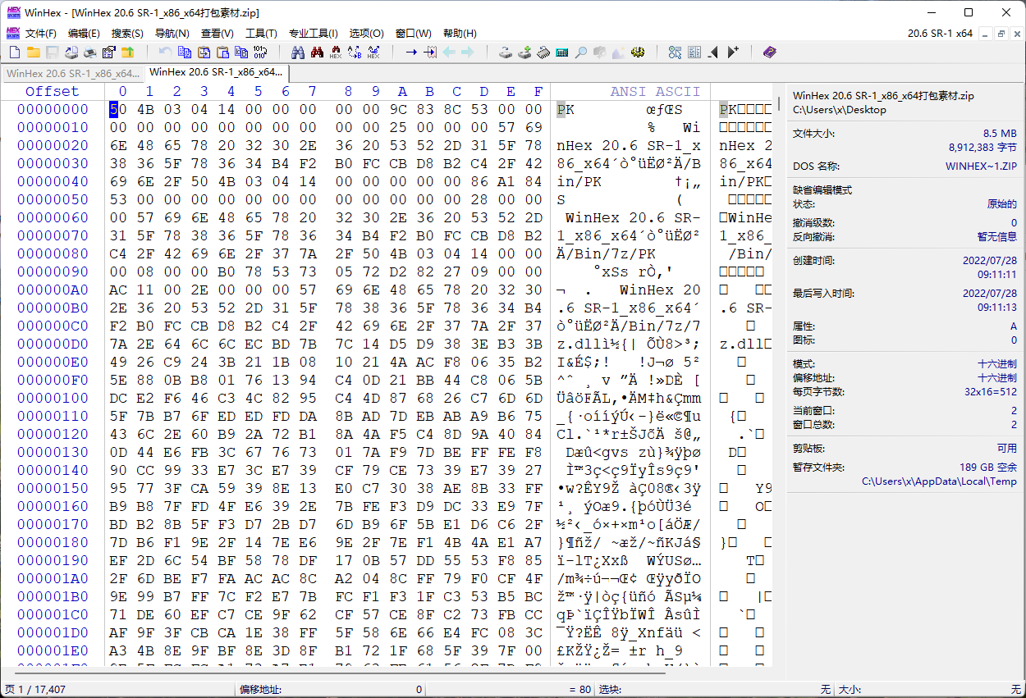
Task: Click the Open Folder up-arrow icon
Action: [127, 52]
